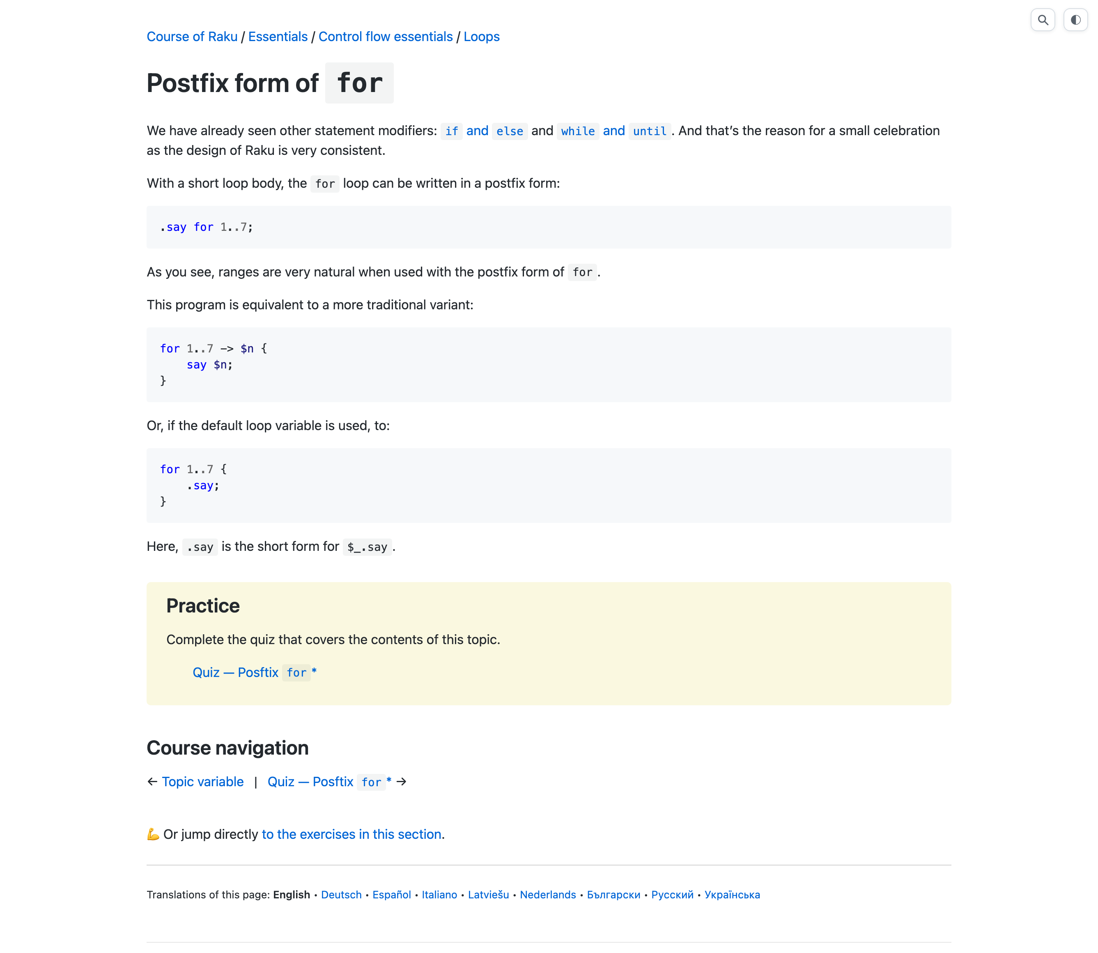This screenshot has width=1098, height=953.
Task: Open the Course of Raku breadcrumb
Action: tap(192, 37)
